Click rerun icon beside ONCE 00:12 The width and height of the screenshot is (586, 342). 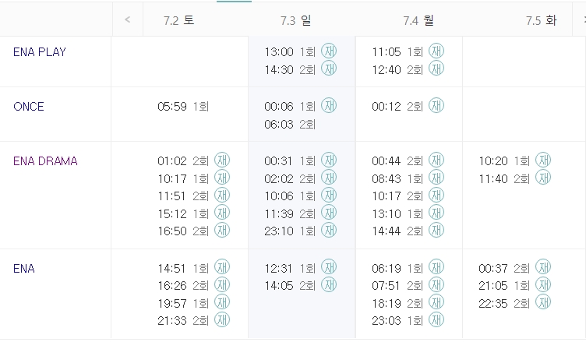436,105
